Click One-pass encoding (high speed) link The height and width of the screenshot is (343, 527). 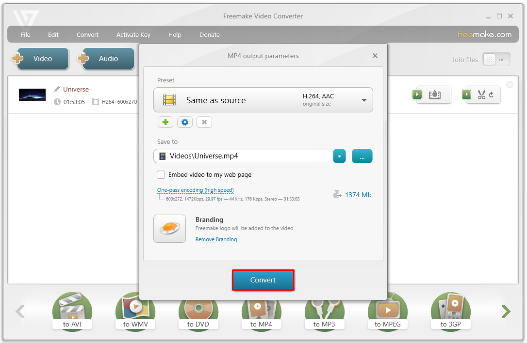click(x=195, y=190)
